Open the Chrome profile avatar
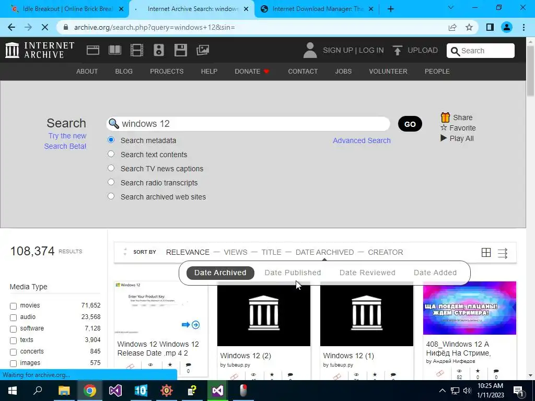This screenshot has height=401, width=535. tap(507, 27)
